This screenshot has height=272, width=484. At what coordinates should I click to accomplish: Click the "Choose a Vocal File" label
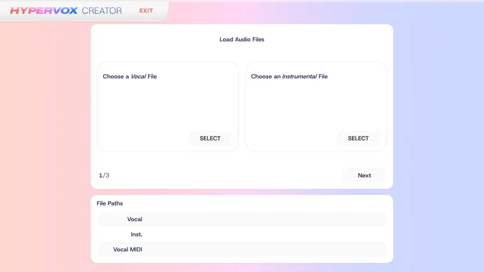[129, 76]
